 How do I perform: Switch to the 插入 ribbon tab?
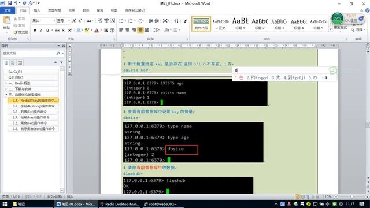37,10
